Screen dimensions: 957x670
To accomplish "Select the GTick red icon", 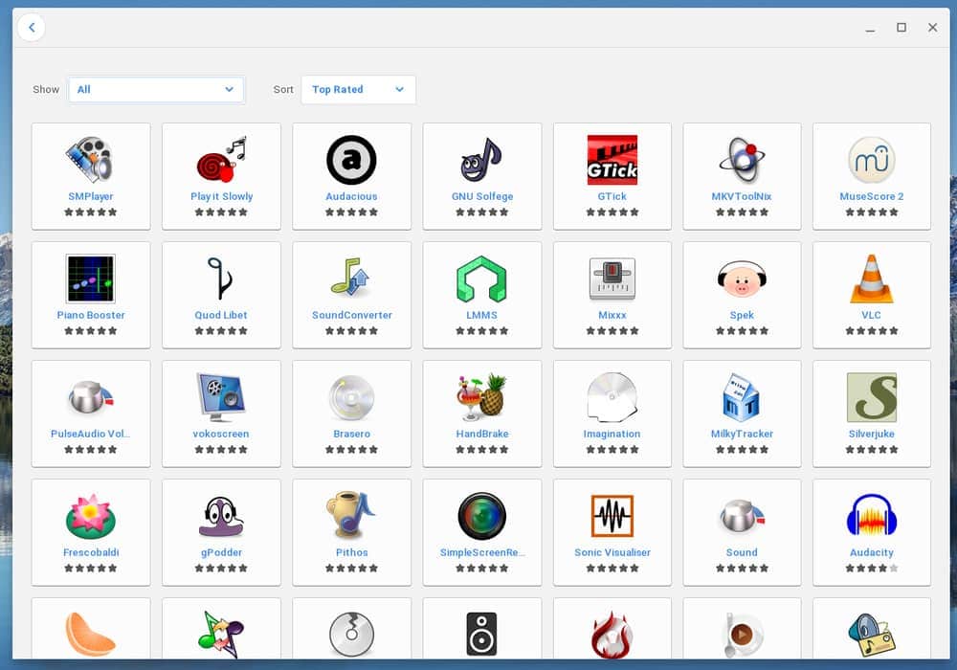I will pos(612,160).
